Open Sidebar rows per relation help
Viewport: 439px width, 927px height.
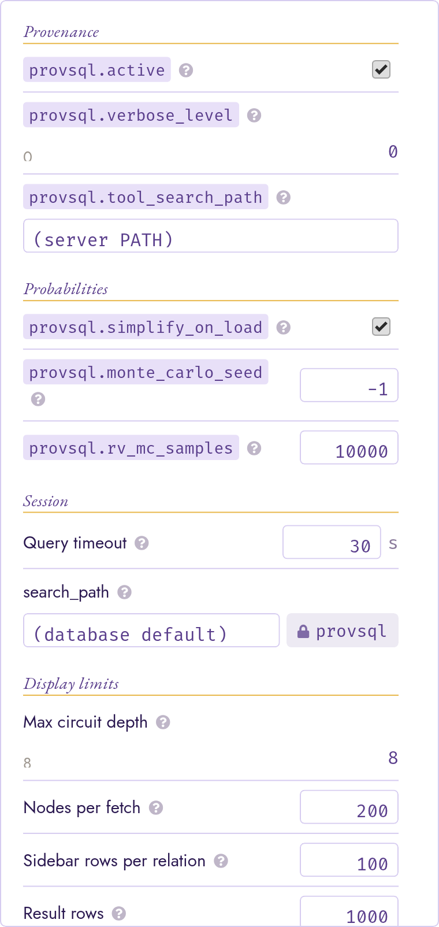[x=221, y=861]
